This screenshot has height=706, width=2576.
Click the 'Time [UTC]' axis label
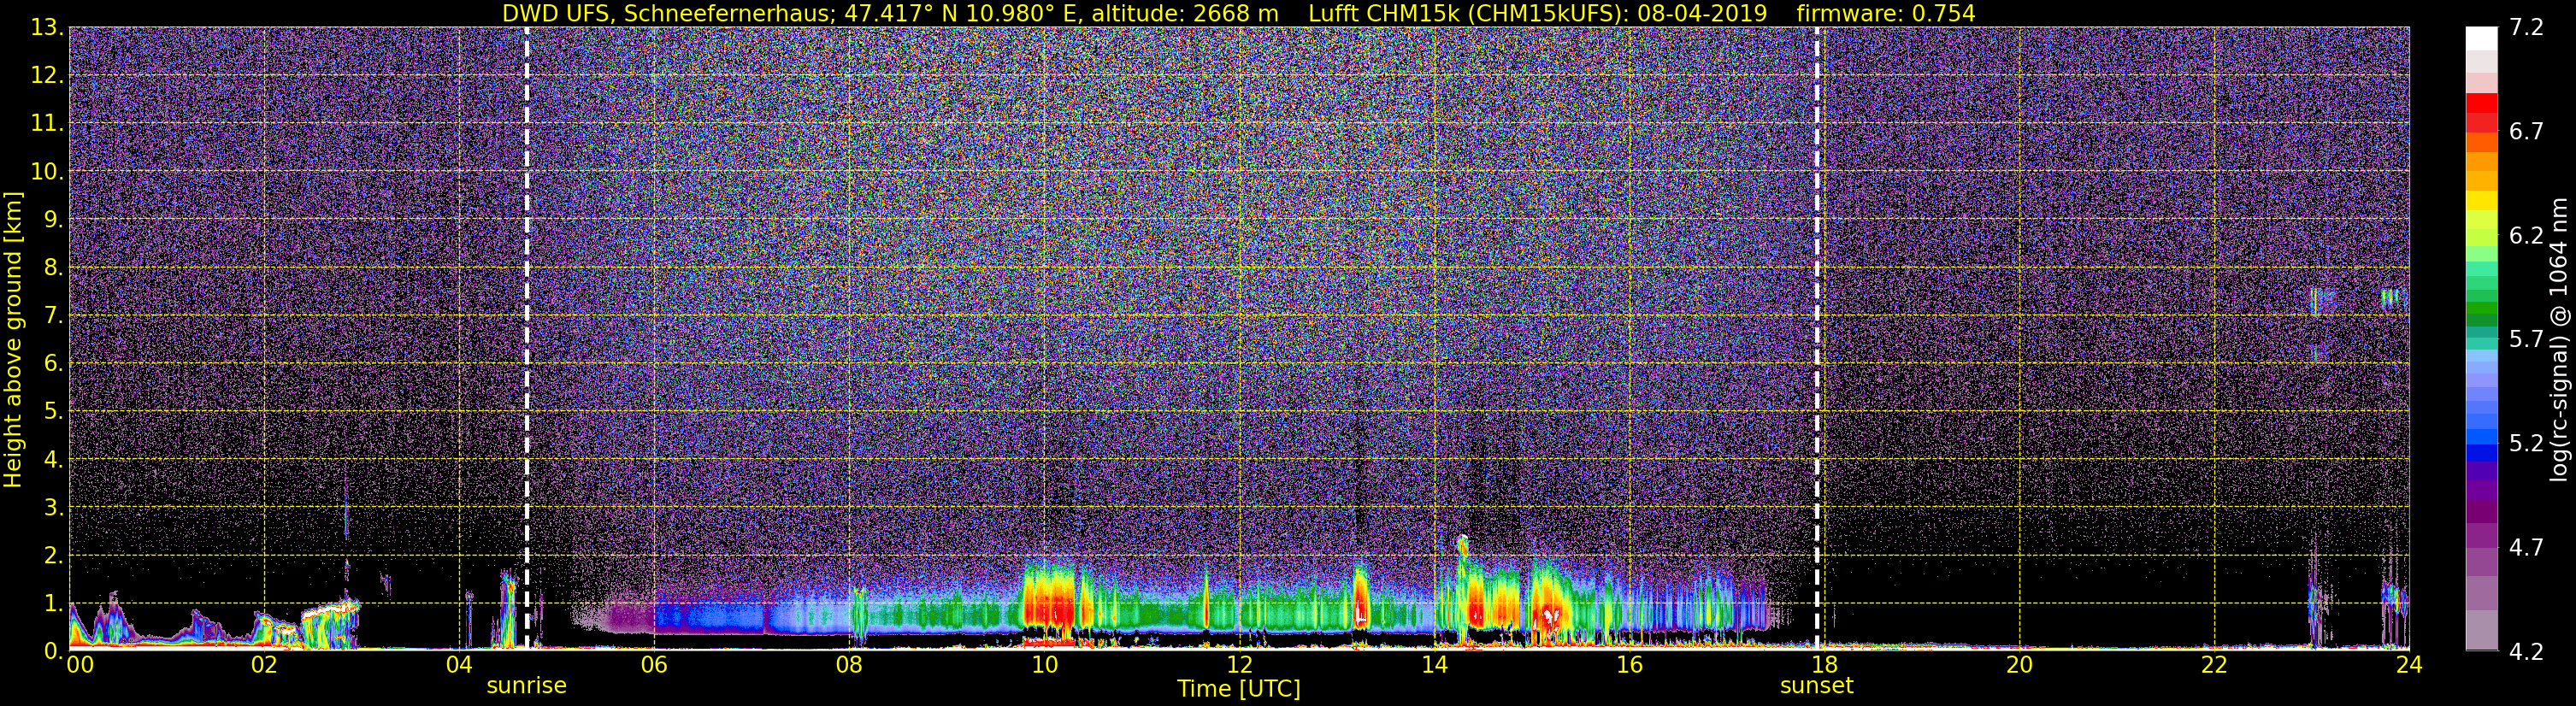coord(1239,689)
